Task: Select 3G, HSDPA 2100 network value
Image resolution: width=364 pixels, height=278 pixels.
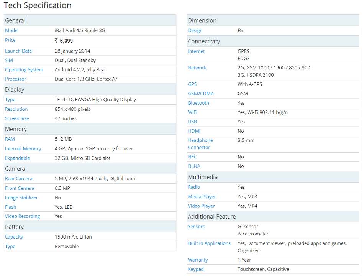Action: 256,75
